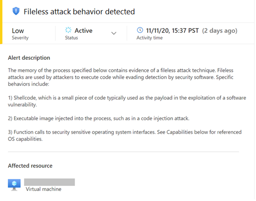Click the Executable image injected paragraph
Viewport: 256px width, 201px height.
coord(98,118)
